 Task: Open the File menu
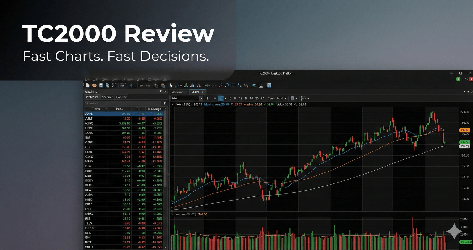(x=88, y=79)
